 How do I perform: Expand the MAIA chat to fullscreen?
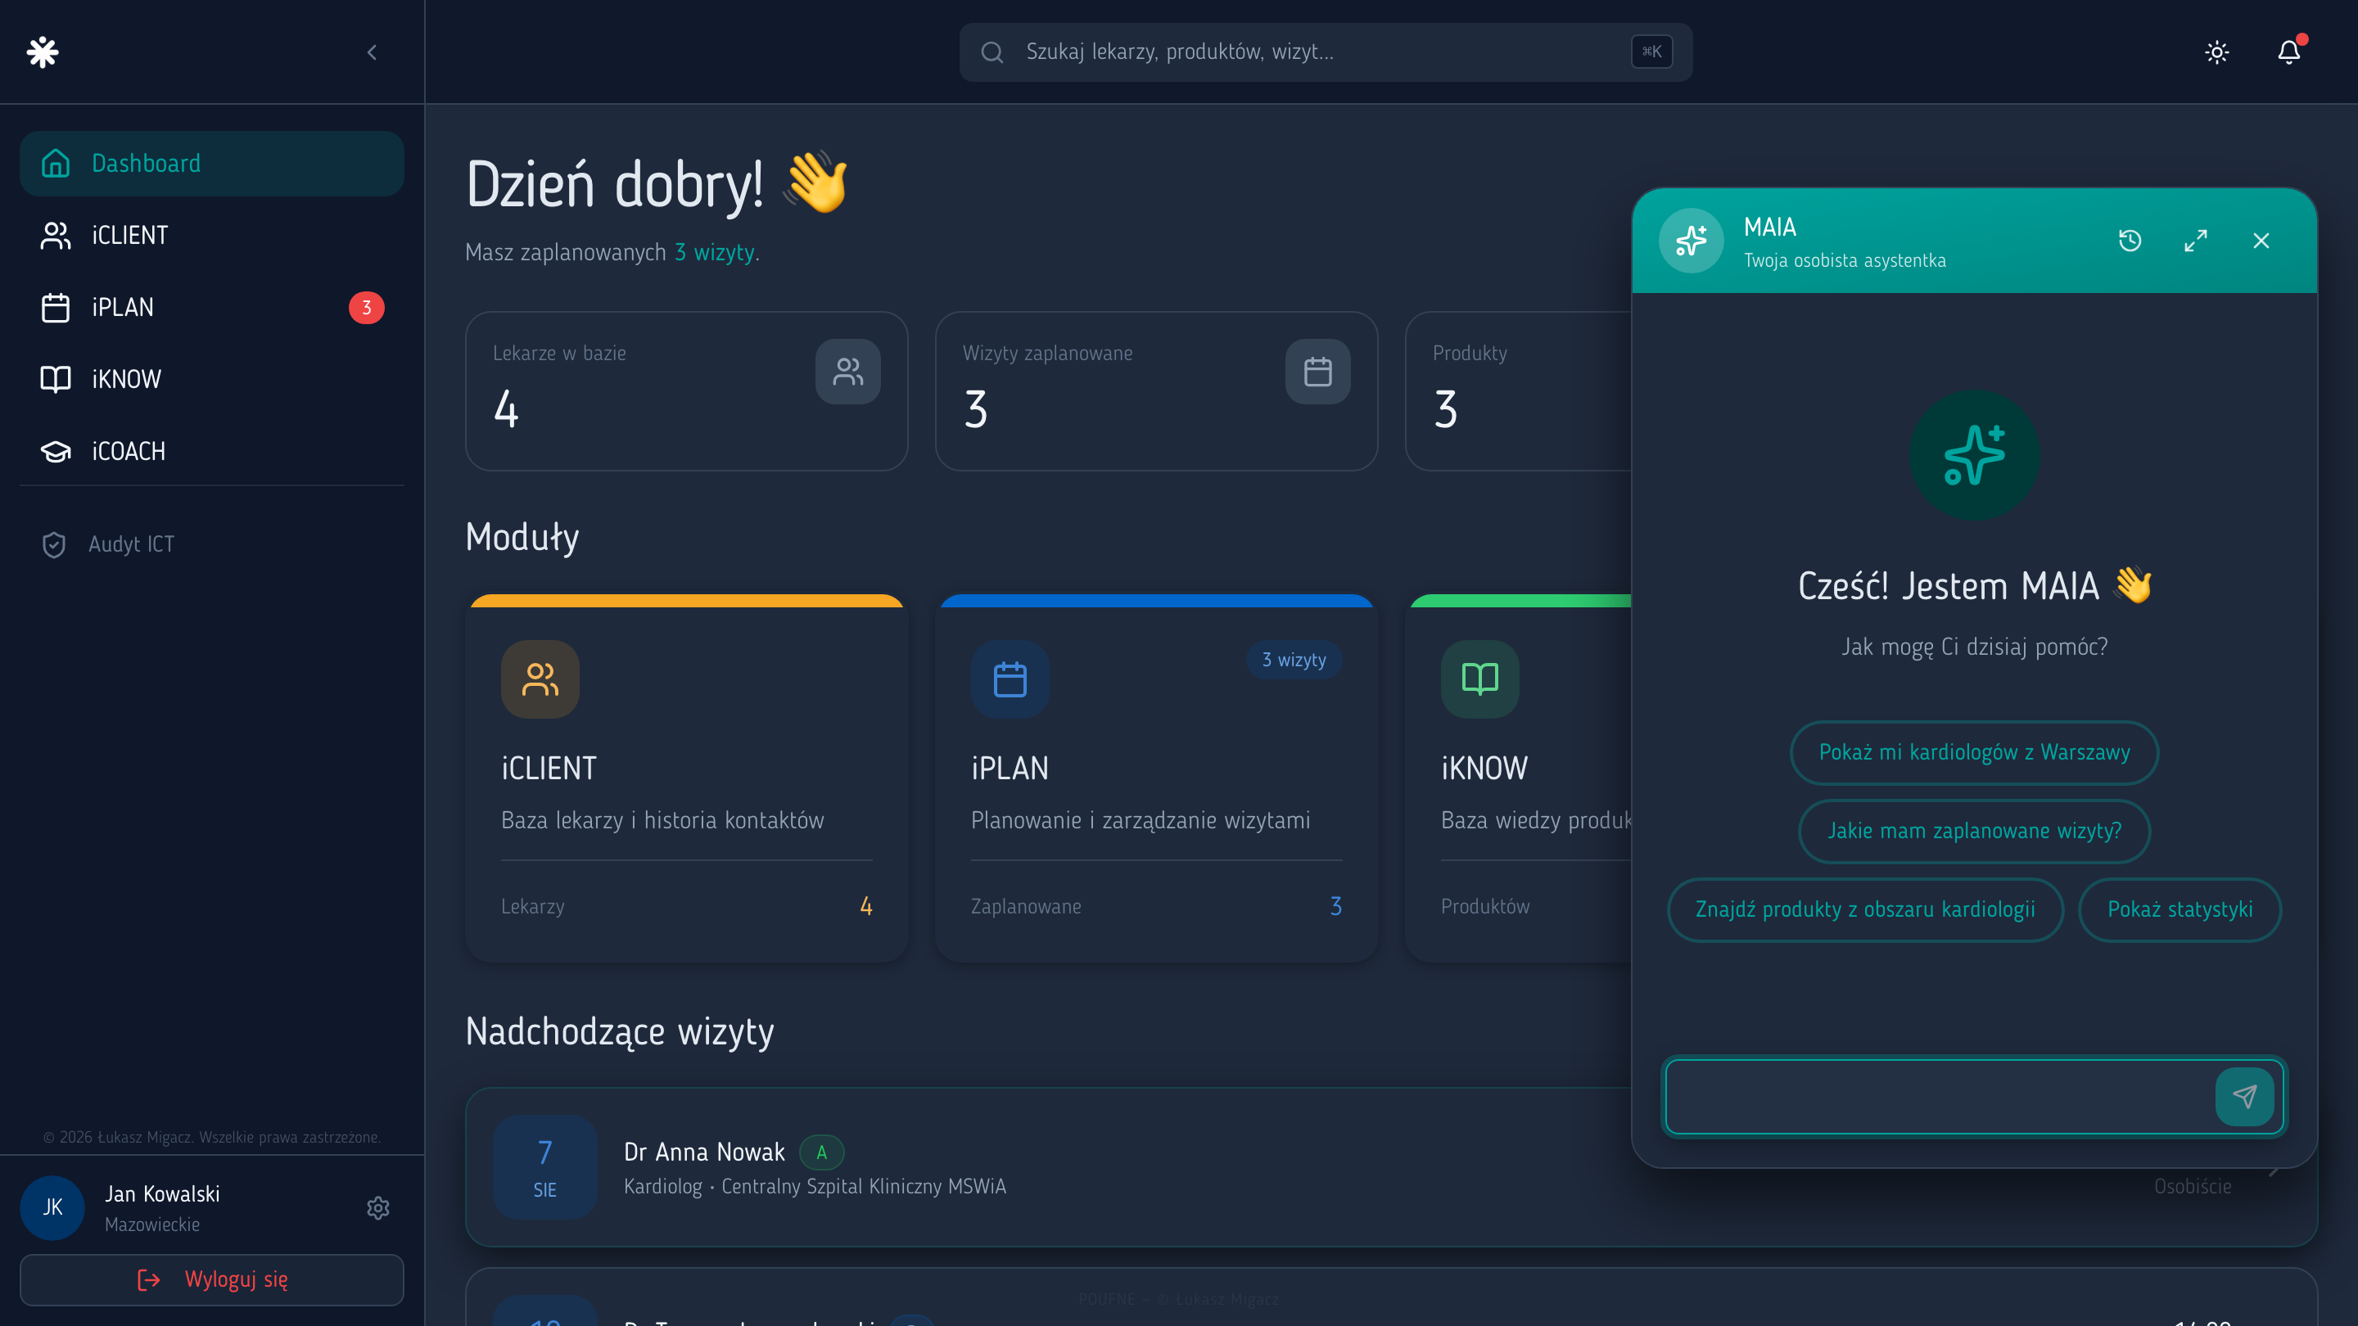pos(2195,241)
